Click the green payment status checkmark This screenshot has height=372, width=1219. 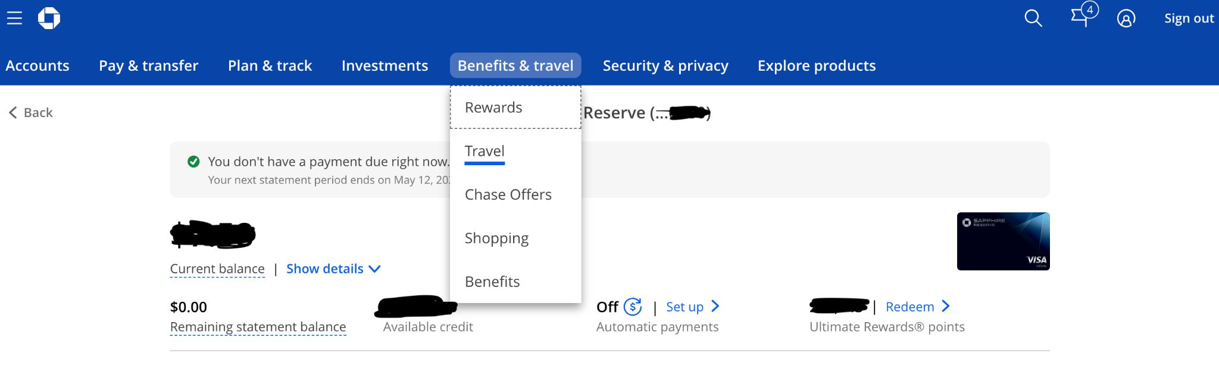[x=193, y=162]
